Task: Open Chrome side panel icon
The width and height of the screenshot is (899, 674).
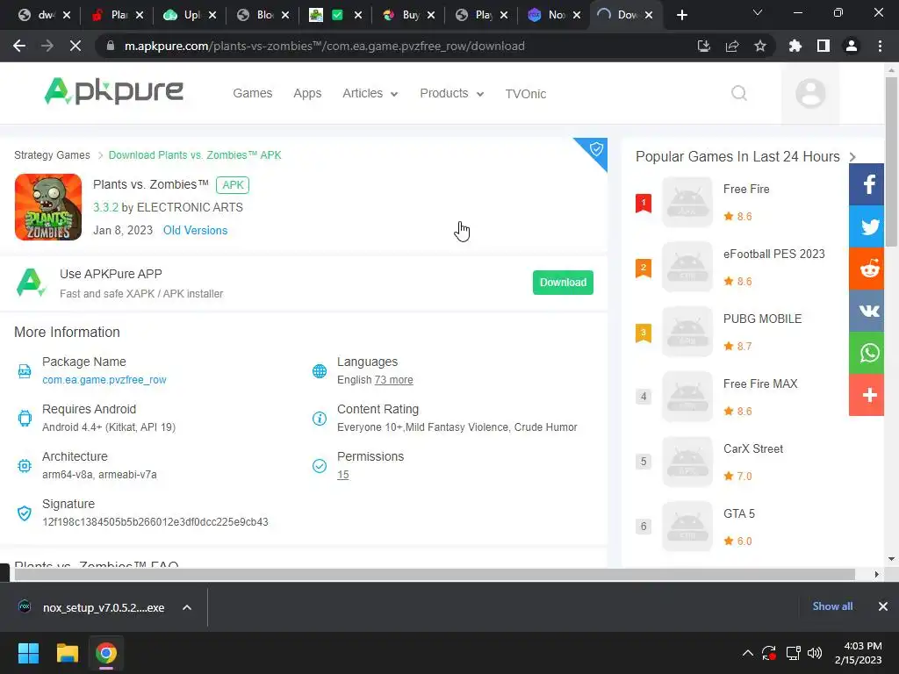Action: coord(823,46)
